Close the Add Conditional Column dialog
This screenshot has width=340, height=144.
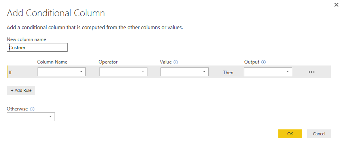tap(336, 5)
